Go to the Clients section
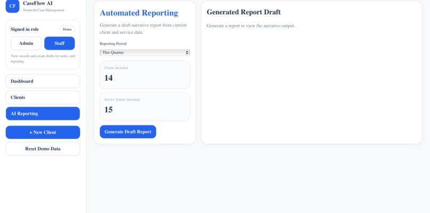This screenshot has height=213, width=430. (43, 98)
